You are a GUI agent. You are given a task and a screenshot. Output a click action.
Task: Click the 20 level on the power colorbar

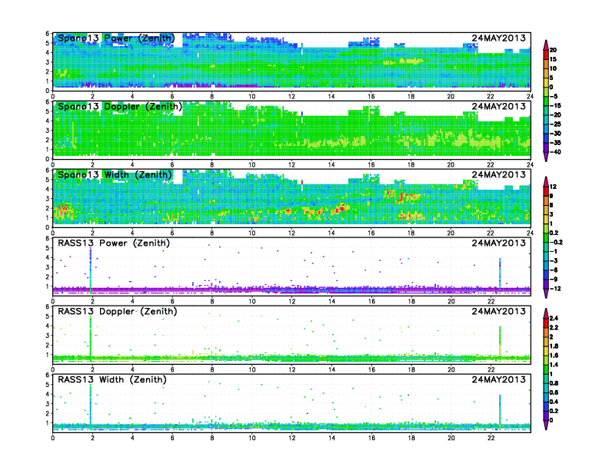[553, 50]
